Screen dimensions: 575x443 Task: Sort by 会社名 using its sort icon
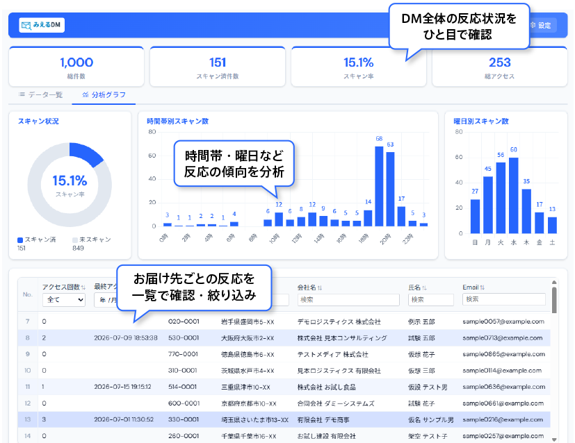(x=320, y=287)
